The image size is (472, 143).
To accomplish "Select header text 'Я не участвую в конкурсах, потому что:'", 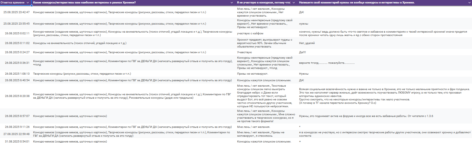I will [x=263, y=3].
